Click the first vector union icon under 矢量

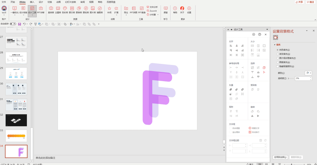click(231, 89)
